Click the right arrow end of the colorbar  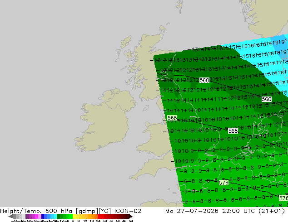[131, 217]
